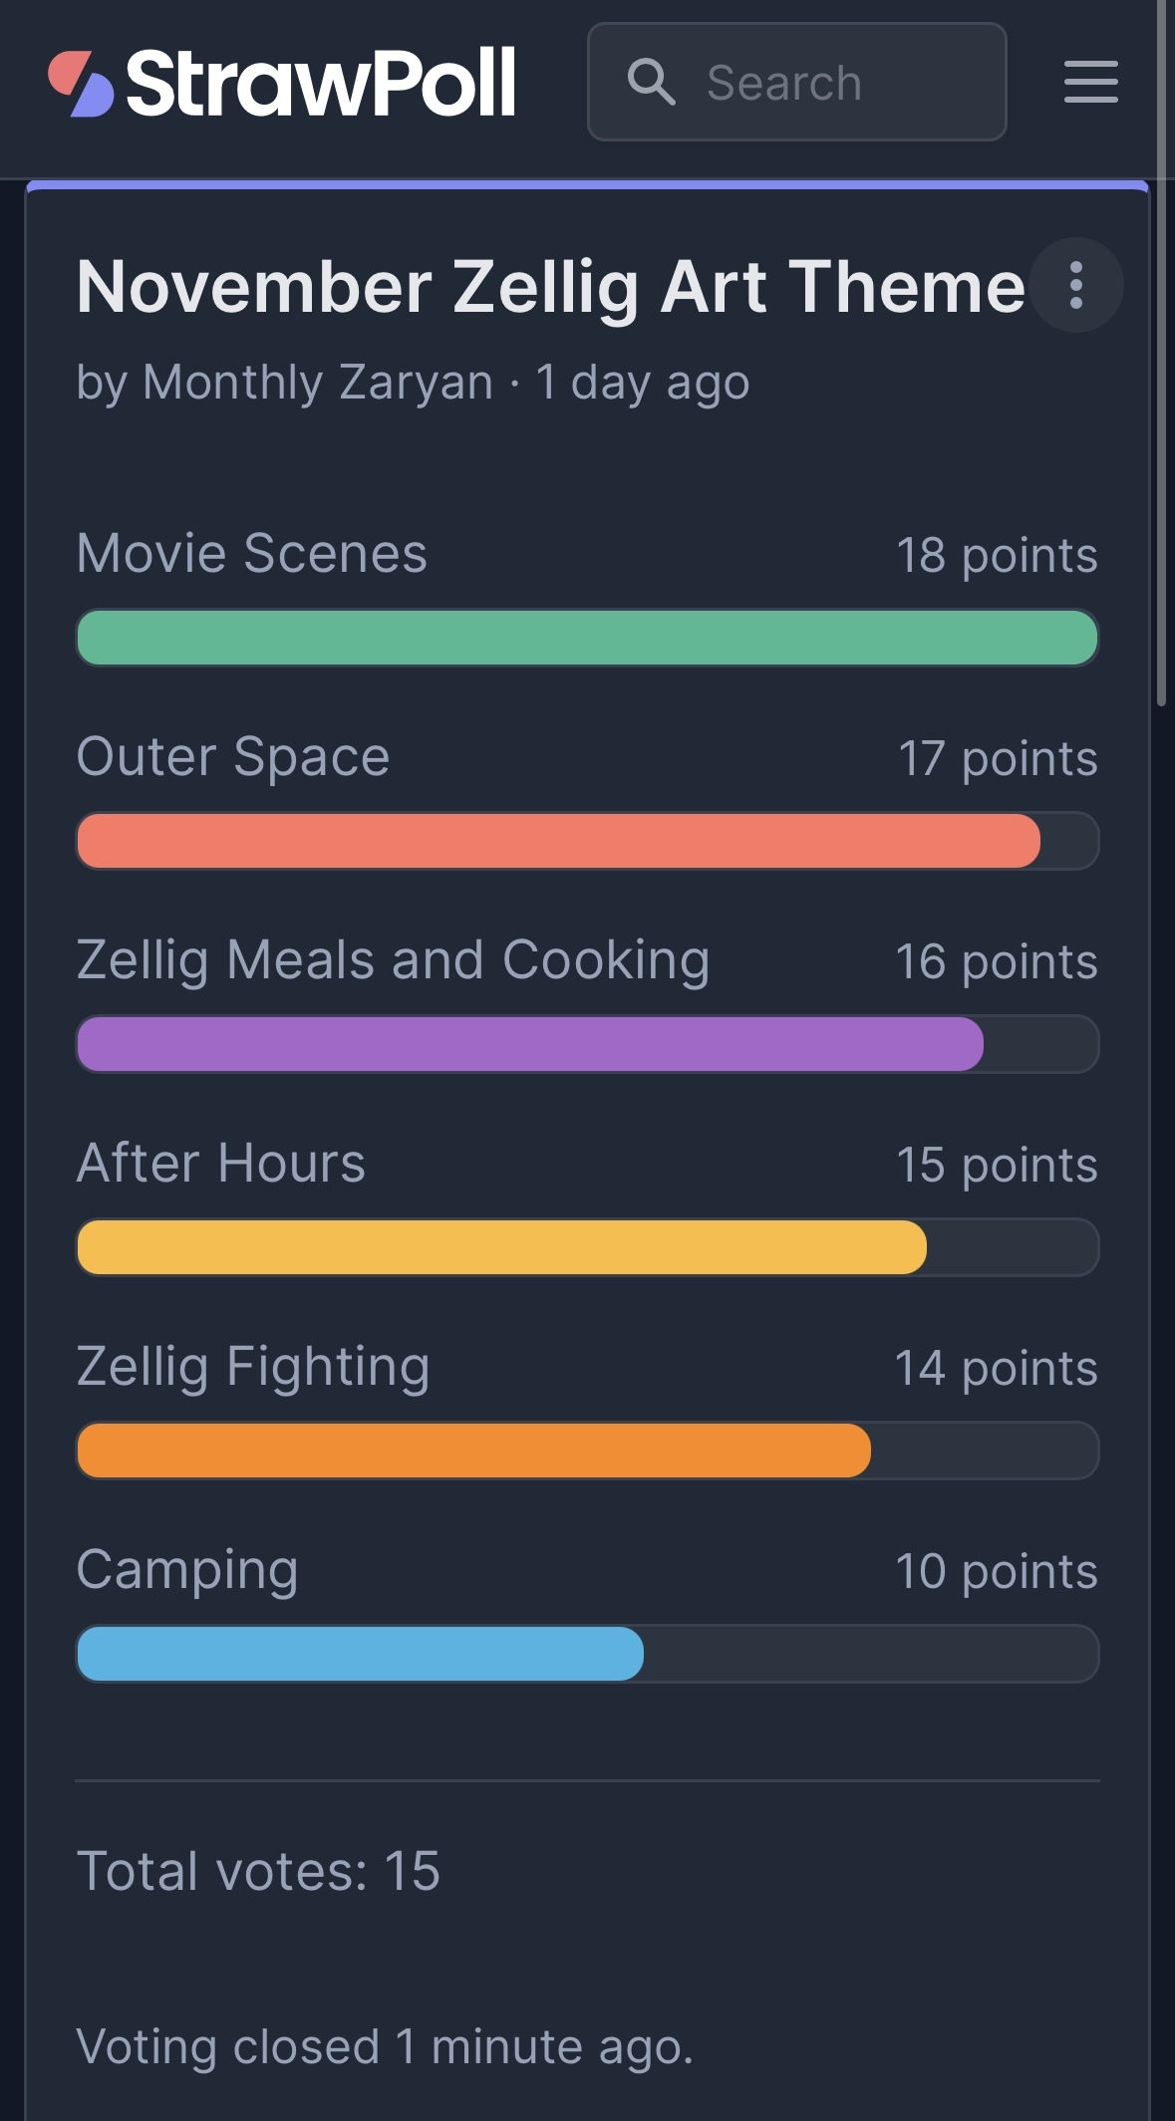The image size is (1175, 2121).
Task: Open the hamburger menu
Action: click(1090, 82)
